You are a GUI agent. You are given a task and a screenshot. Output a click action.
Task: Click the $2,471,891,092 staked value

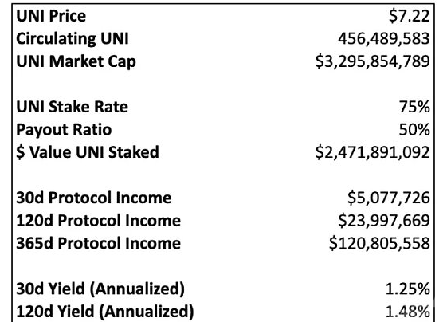[372, 152]
